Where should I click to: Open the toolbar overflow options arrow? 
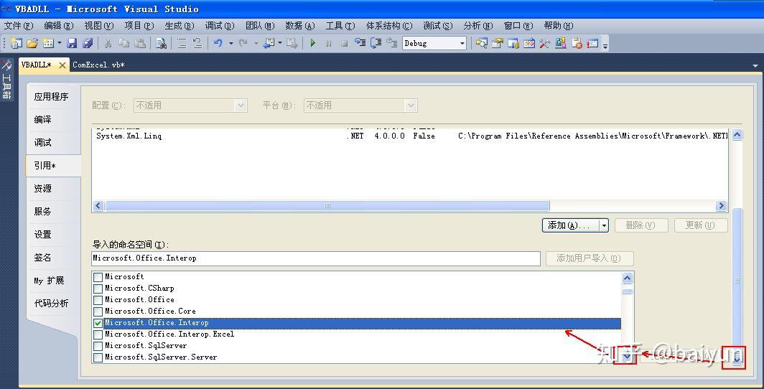[x=605, y=45]
